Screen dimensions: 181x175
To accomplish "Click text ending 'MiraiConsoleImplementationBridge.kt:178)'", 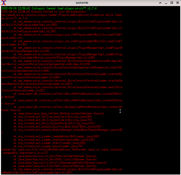I will pyautogui.click(x=46, y=64).
